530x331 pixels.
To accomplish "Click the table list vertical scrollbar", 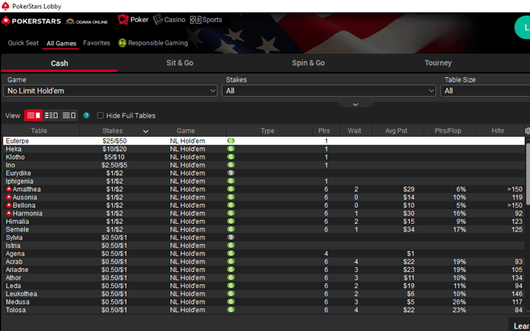I will tap(528, 175).
